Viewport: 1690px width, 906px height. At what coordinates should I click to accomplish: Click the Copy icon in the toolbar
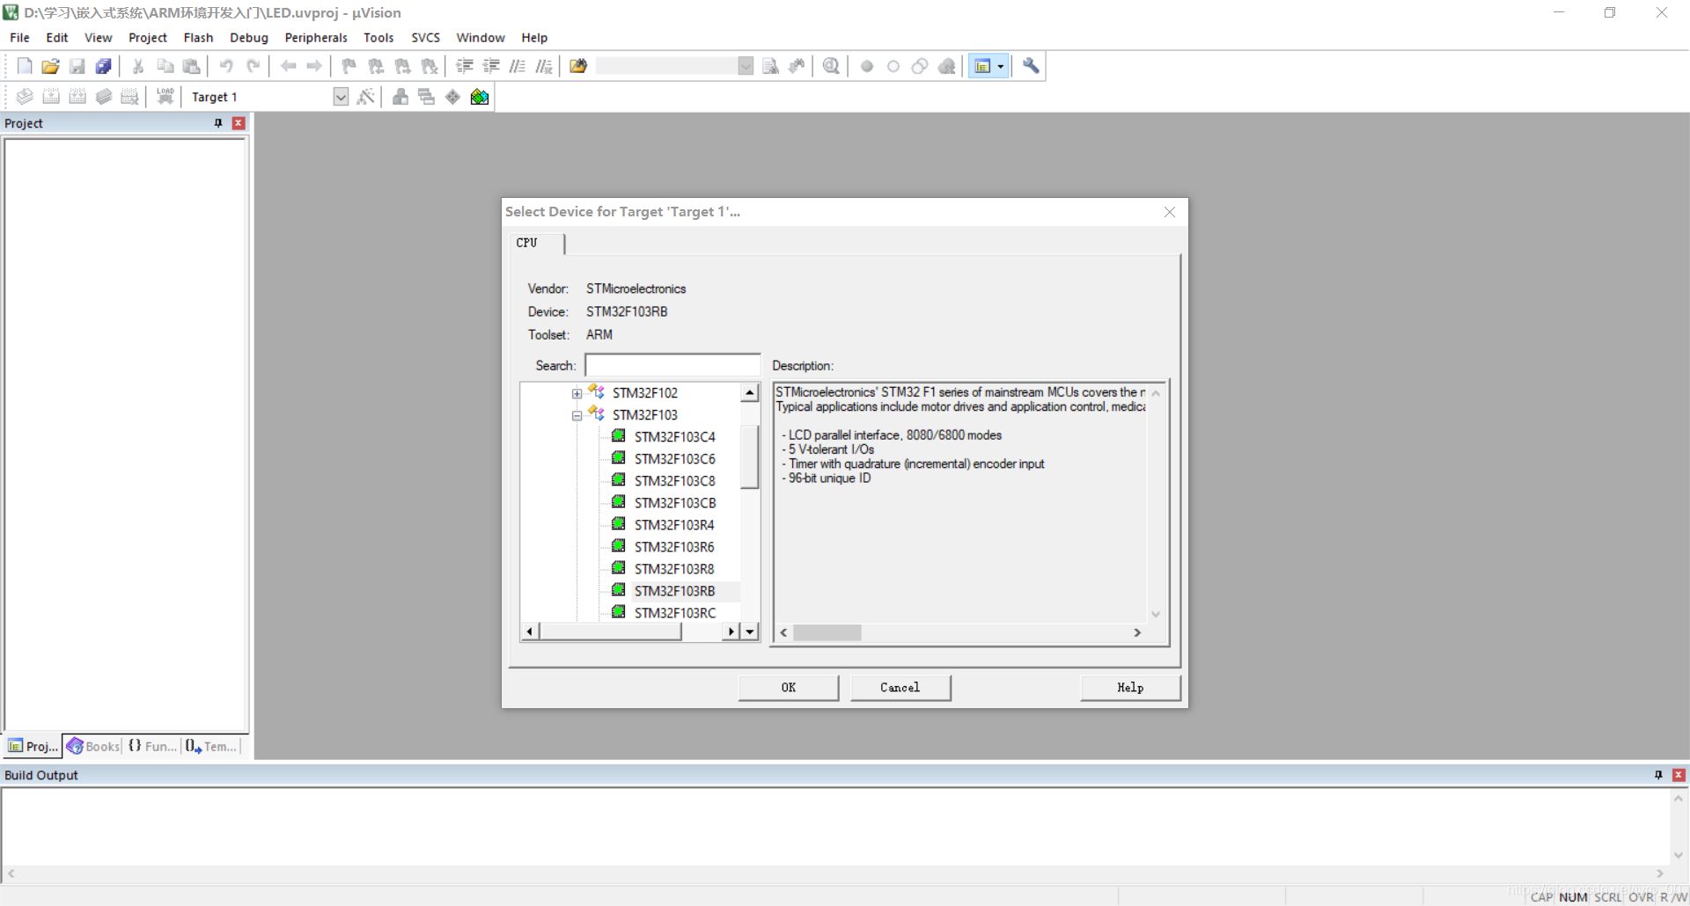point(165,66)
